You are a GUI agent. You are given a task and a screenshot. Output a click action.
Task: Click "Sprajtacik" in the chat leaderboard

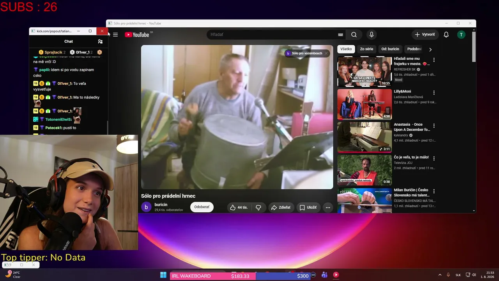[53, 52]
